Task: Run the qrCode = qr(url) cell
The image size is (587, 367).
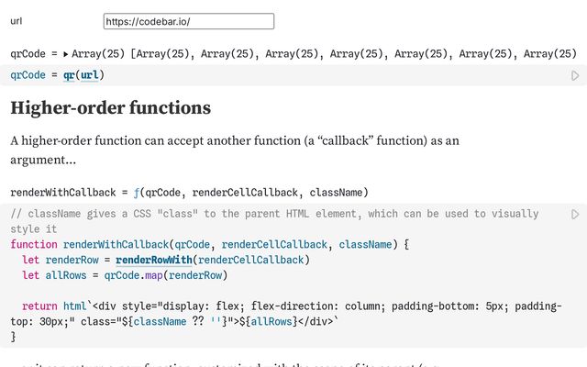Action: click(575, 75)
